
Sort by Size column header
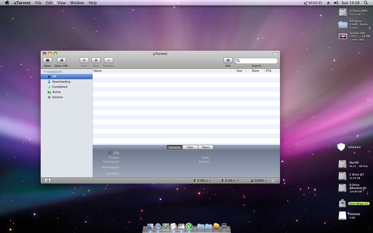tap(238, 71)
